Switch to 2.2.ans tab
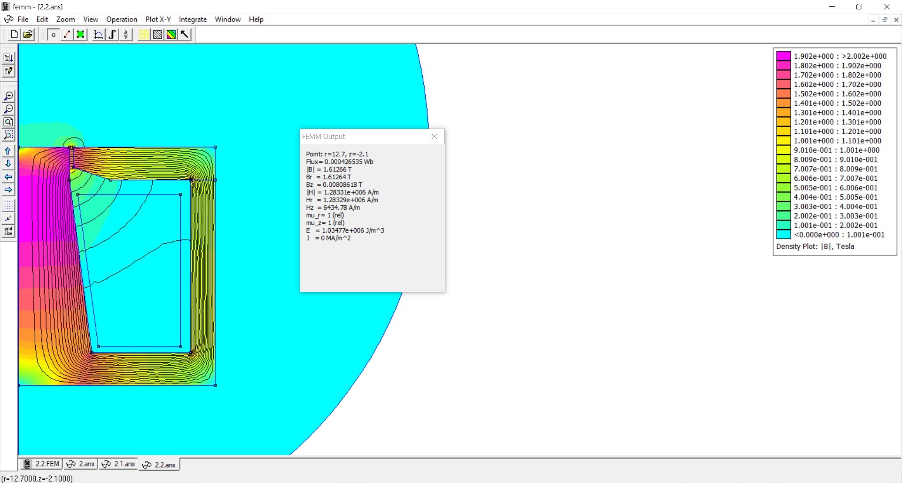 [159, 465]
